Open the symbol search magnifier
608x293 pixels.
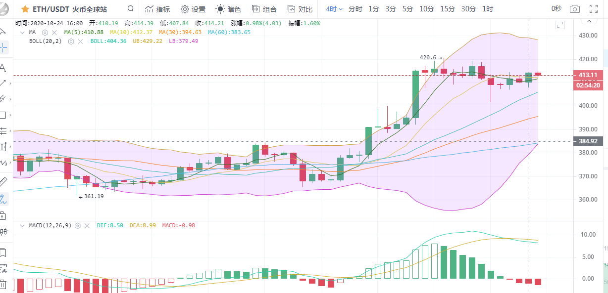(130, 9)
